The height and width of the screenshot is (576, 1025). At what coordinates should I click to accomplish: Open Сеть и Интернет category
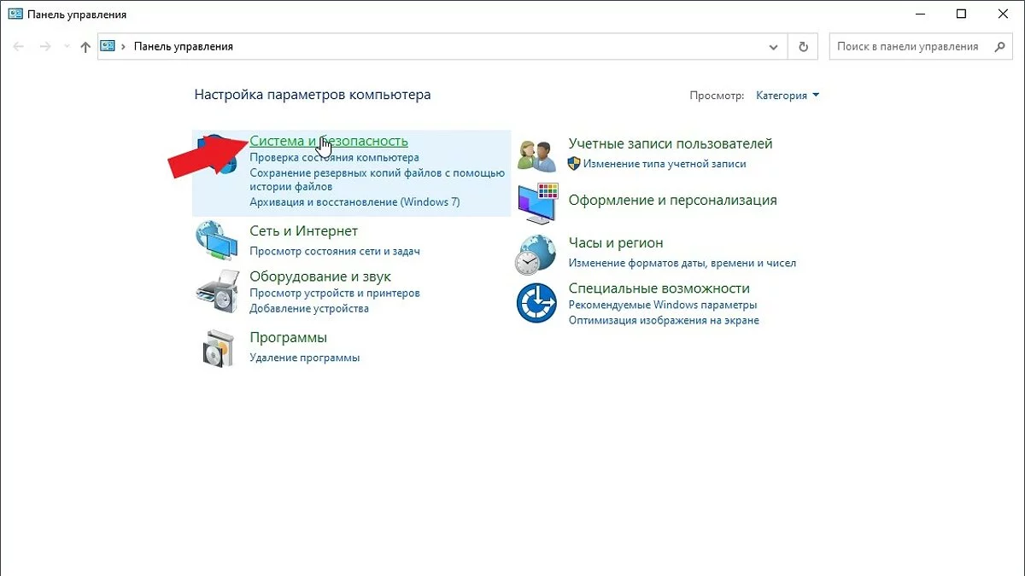click(x=303, y=231)
